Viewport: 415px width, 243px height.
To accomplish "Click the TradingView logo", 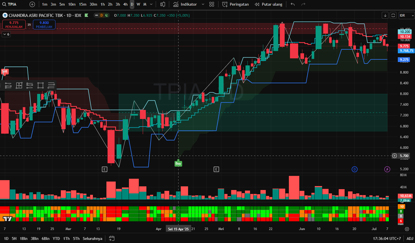I will click(x=8, y=219).
